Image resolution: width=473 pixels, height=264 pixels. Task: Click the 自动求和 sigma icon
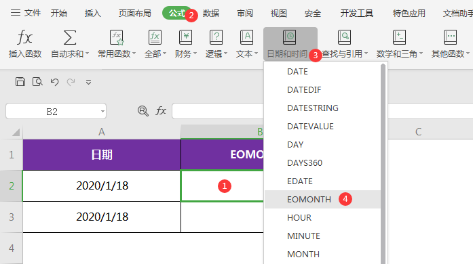click(70, 37)
